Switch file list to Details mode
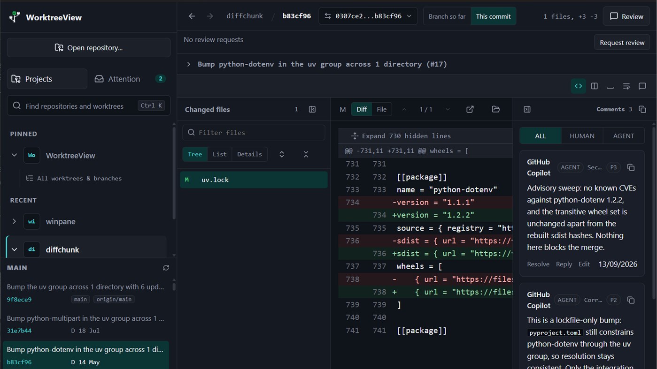The width and height of the screenshot is (657, 369). [x=249, y=154]
